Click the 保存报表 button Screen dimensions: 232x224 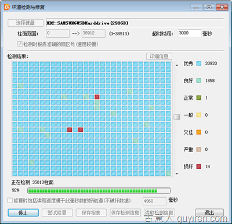91,213
